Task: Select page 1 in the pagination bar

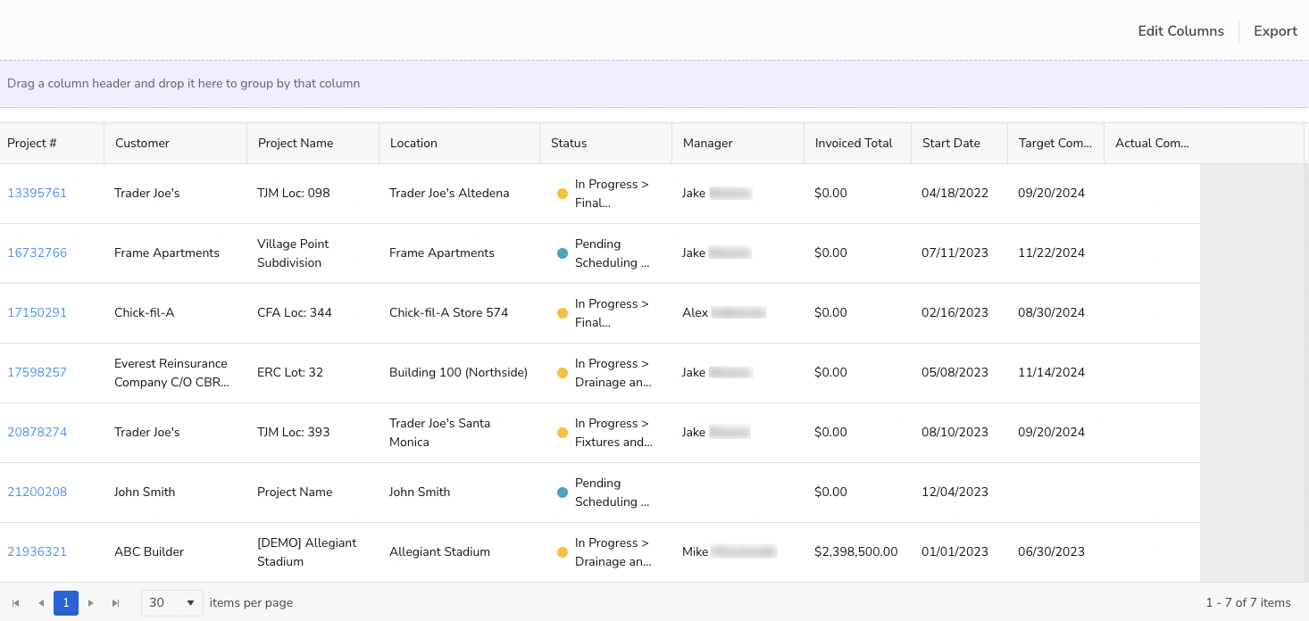Action: pos(66,602)
